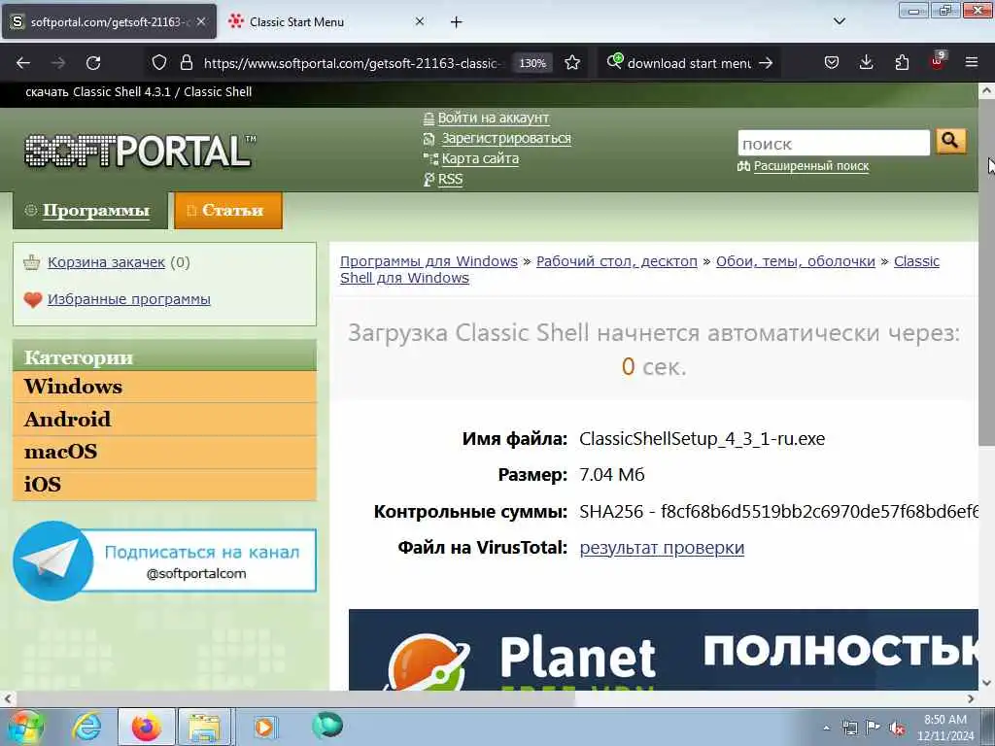Screen dimensions: 995x746
Task: Show site security lock info
Action: click(186, 63)
